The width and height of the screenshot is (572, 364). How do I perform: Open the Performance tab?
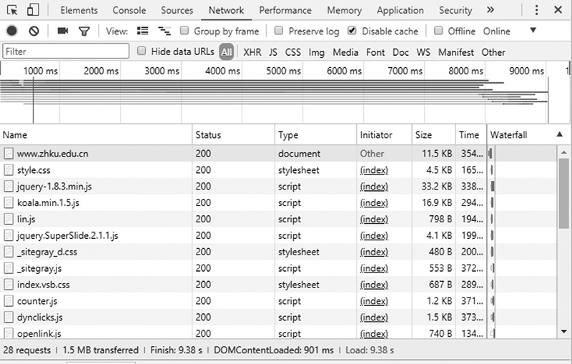tap(285, 10)
